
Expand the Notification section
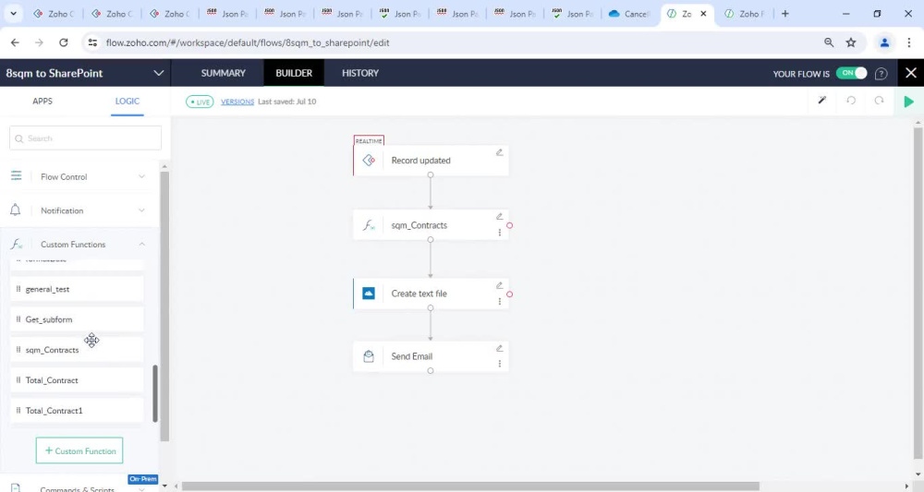coord(141,210)
